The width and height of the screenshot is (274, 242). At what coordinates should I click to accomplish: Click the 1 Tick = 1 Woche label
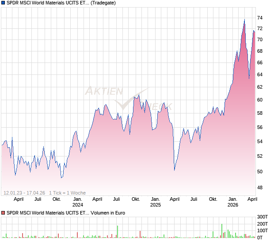click(67, 193)
